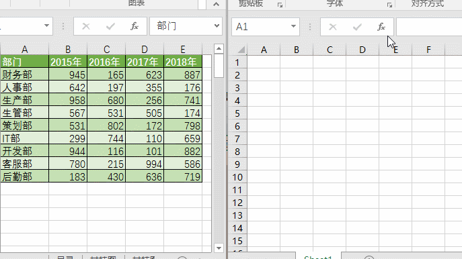The image size is (462, 259).
Task: Click the 2018年 header cell
Action: point(183,62)
